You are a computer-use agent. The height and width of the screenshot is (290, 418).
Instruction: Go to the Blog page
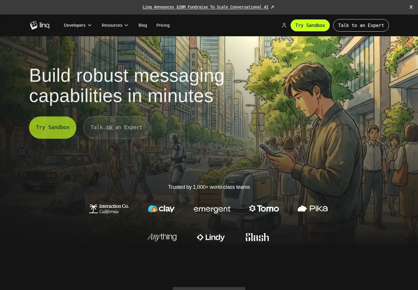[143, 25]
